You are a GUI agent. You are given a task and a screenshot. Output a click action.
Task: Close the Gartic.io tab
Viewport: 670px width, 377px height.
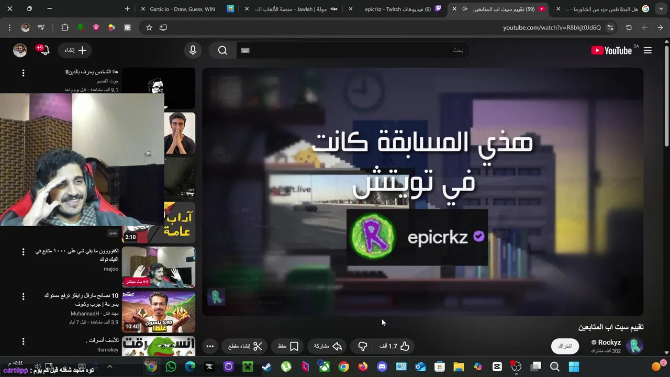[143, 9]
